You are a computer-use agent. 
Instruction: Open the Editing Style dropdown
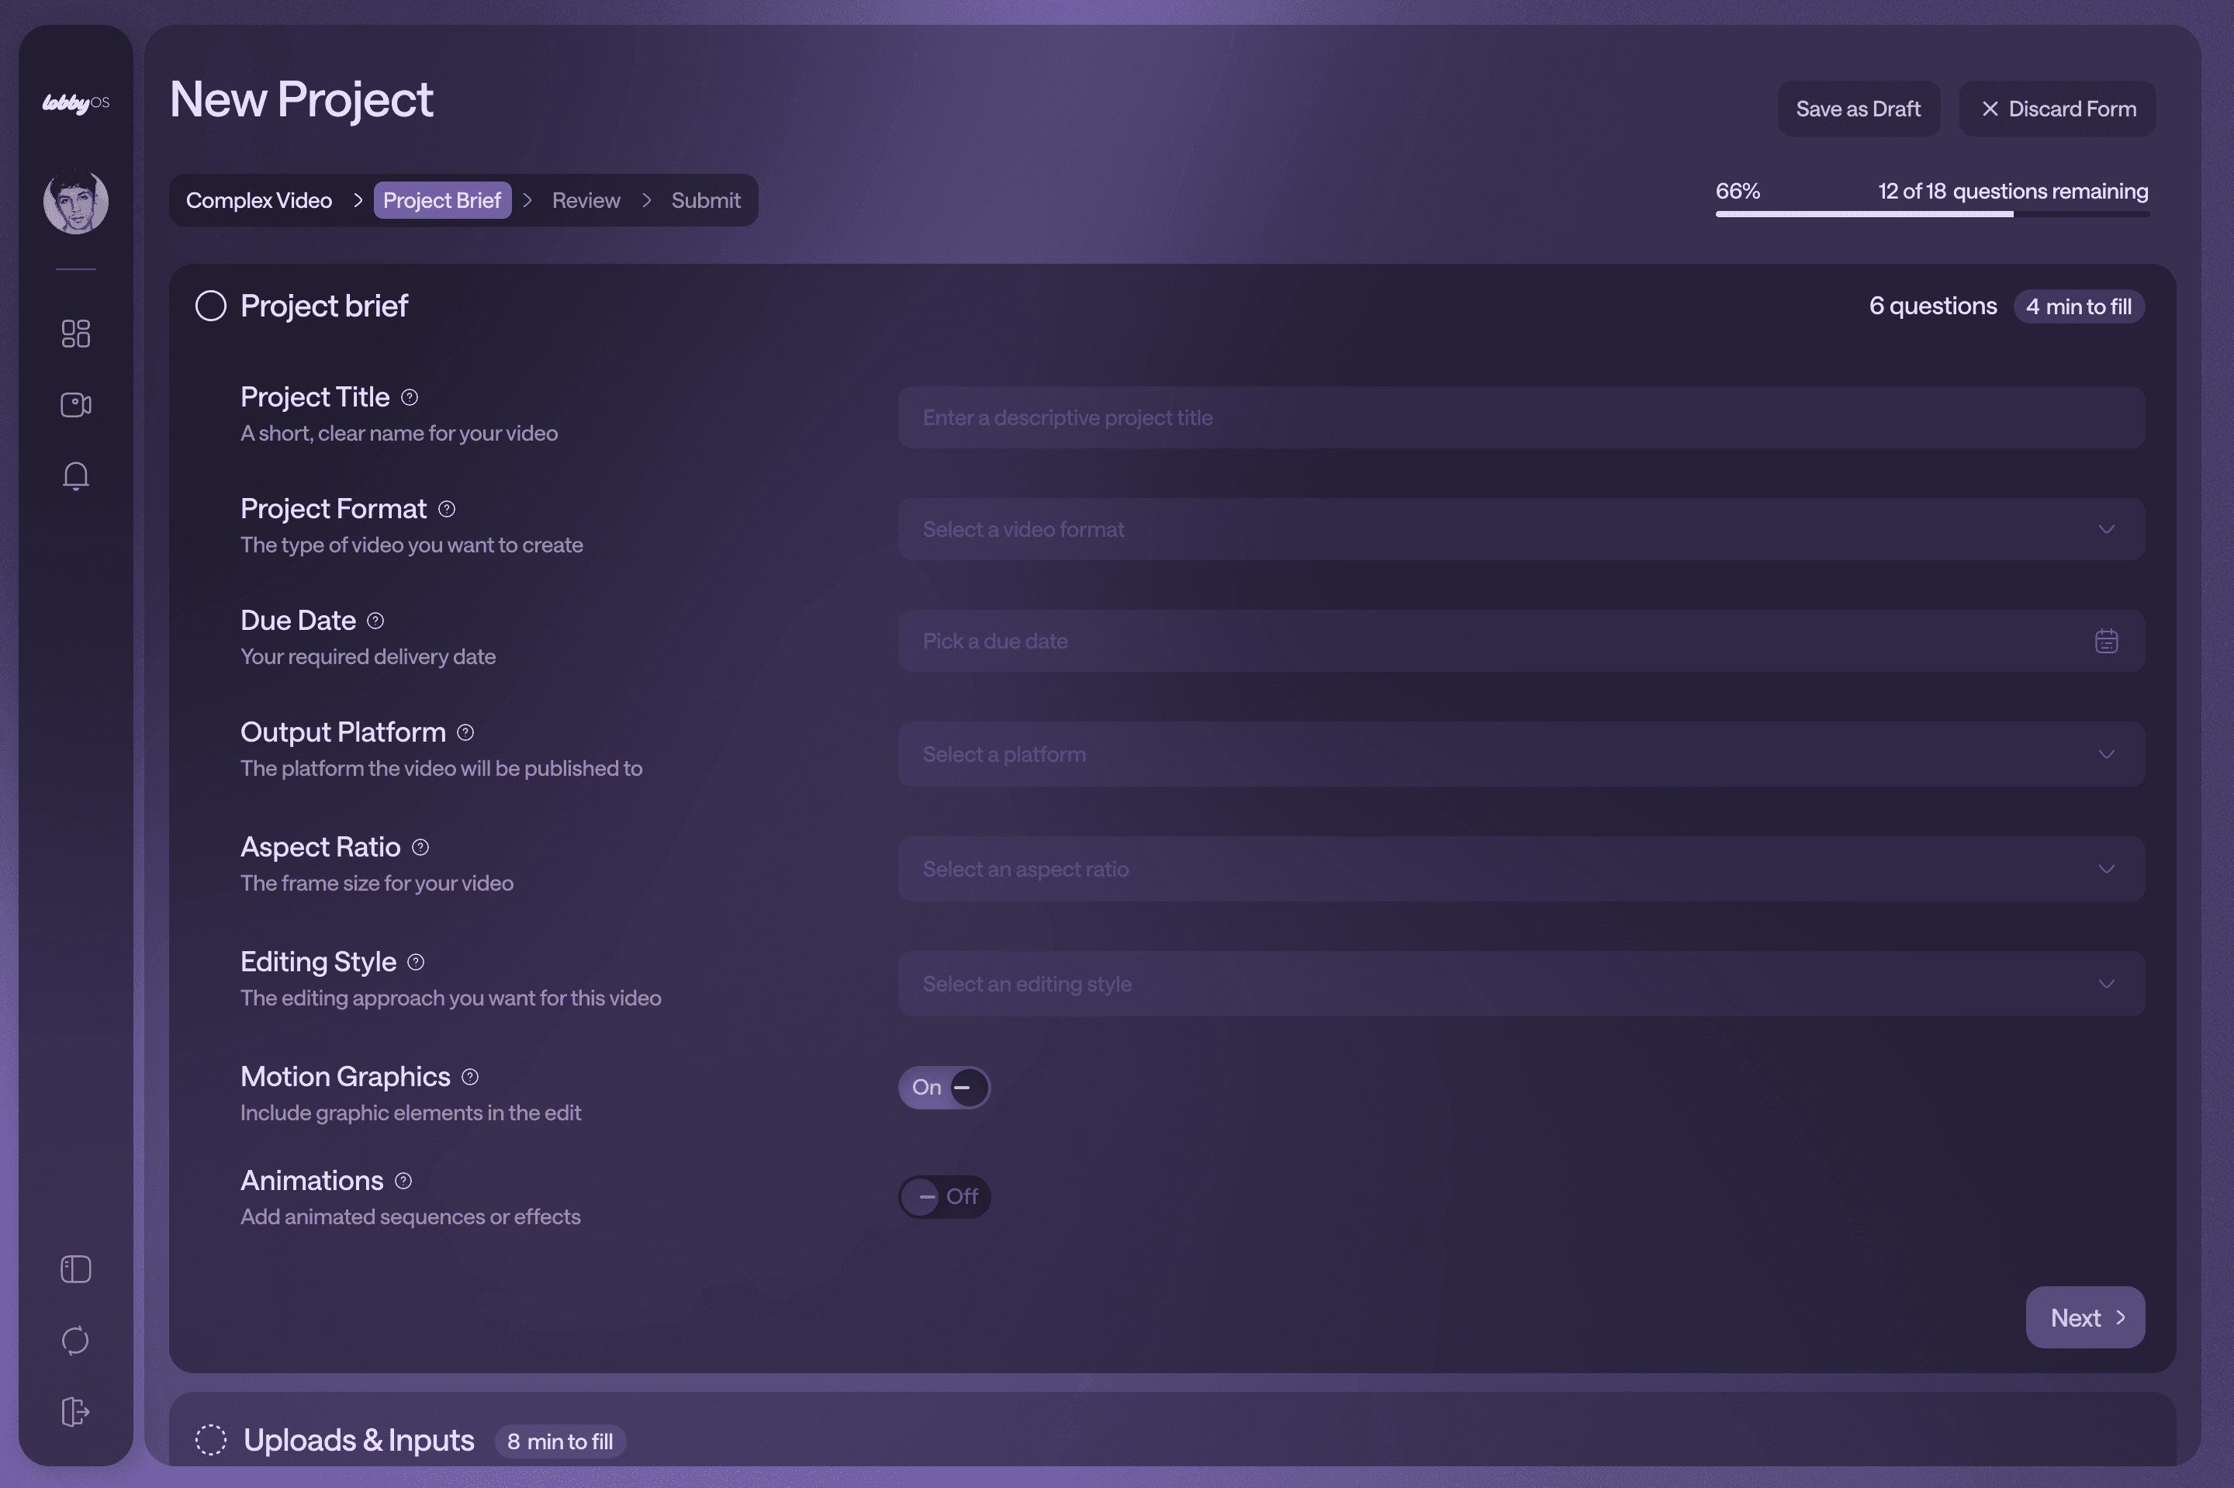1520,984
